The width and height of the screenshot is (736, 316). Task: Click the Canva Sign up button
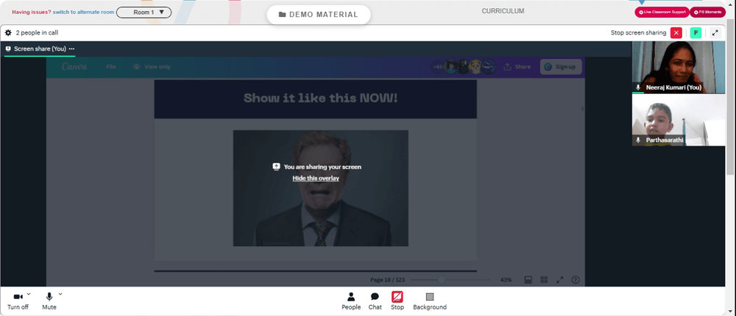[x=560, y=67]
